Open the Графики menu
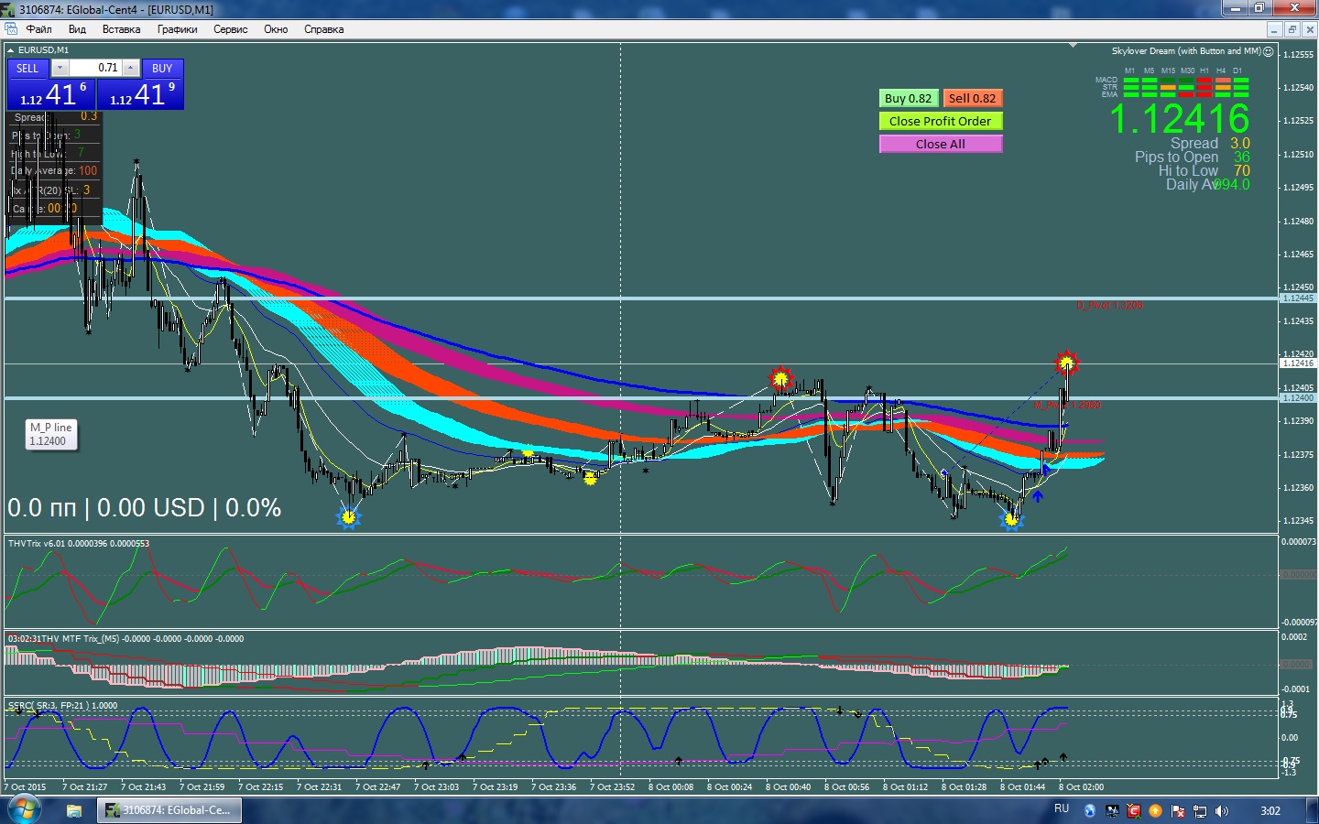Viewport: 1319px width, 824px height. (177, 29)
